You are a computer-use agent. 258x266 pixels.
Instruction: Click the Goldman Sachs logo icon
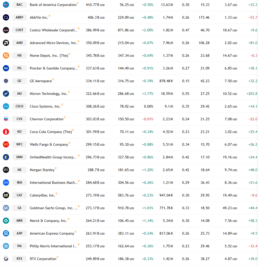[x=6, y=208]
